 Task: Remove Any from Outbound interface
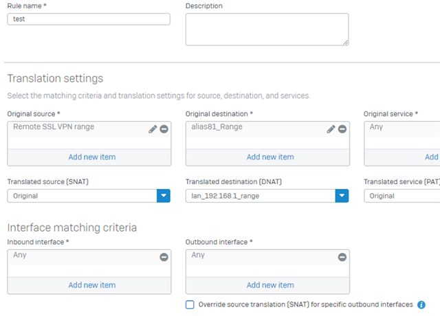[x=342, y=257]
